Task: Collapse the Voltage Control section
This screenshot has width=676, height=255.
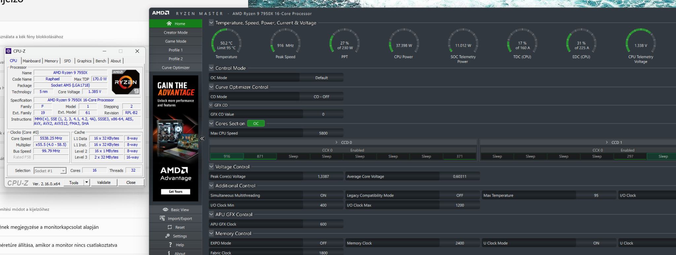Action: [211, 167]
